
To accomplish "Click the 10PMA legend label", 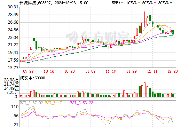I will [x=131, y=3].
